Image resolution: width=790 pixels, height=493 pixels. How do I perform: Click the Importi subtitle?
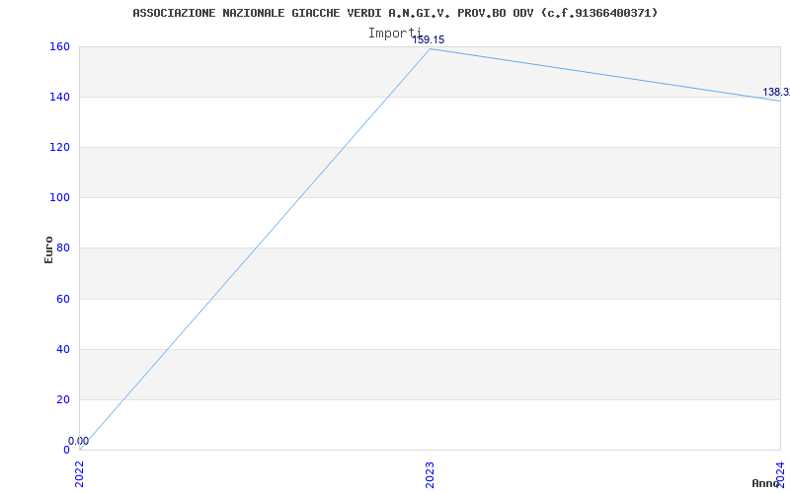[x=394, y=34]
